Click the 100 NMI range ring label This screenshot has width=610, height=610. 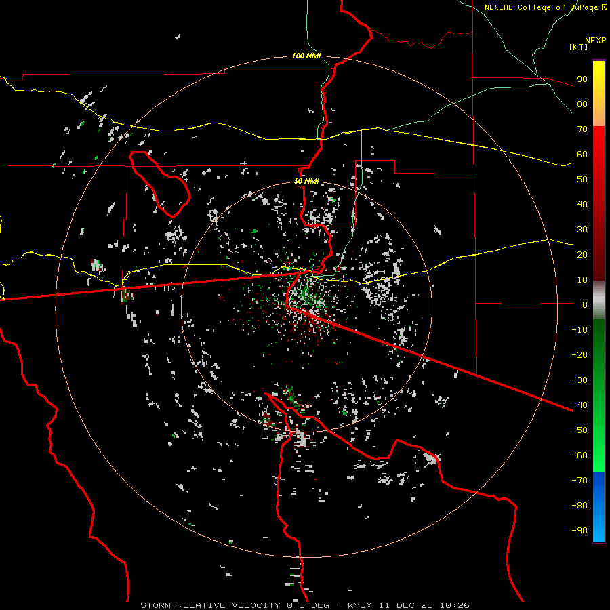coord(306,56)
